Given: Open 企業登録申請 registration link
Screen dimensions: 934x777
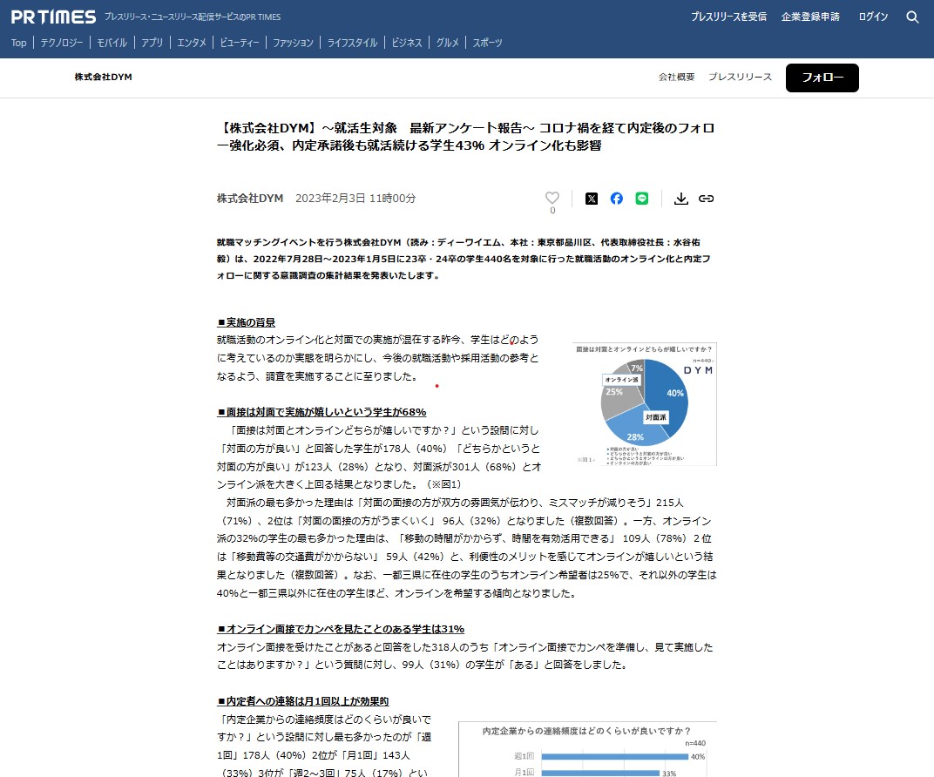Looking at the screenshot, I should tap(810, 17).
